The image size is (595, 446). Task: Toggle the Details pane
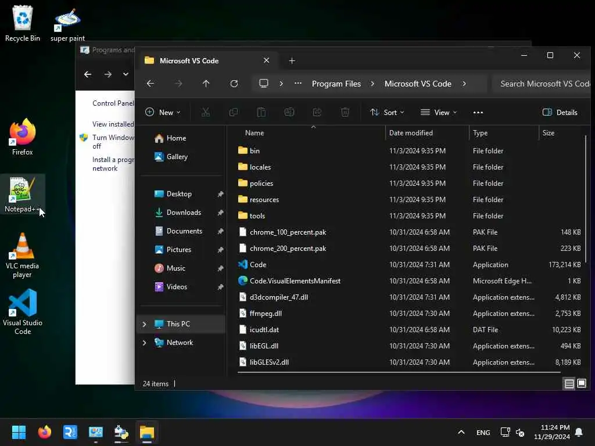[x=560, y=112]
